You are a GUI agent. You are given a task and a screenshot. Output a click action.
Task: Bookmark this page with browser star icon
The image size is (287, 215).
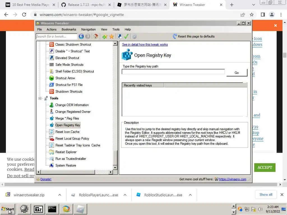point(252,15)
